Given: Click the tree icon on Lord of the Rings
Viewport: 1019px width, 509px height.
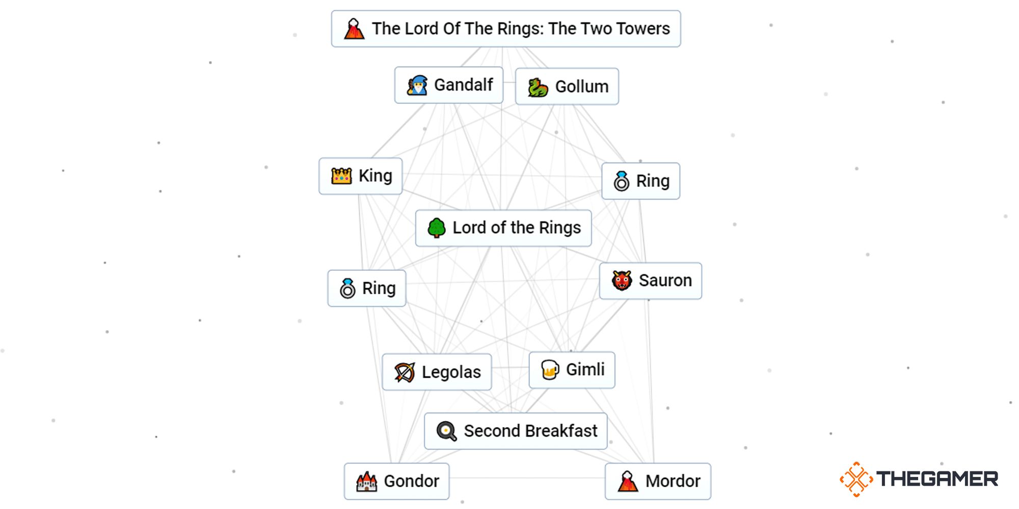Looking at the screenshot, I should tap(437, 228).
